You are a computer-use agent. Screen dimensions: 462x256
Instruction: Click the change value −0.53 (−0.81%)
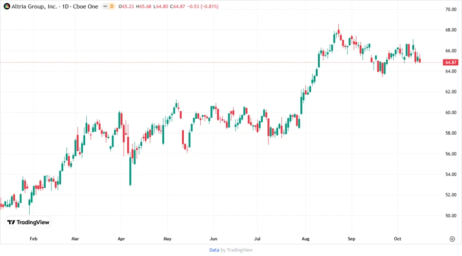pos(203,6)
